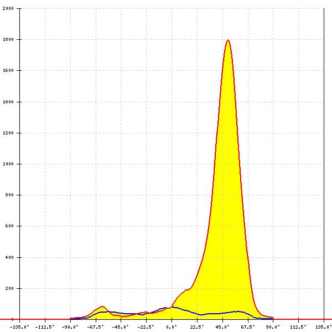Click the tall red curve peak near 1800

[228, 40]
